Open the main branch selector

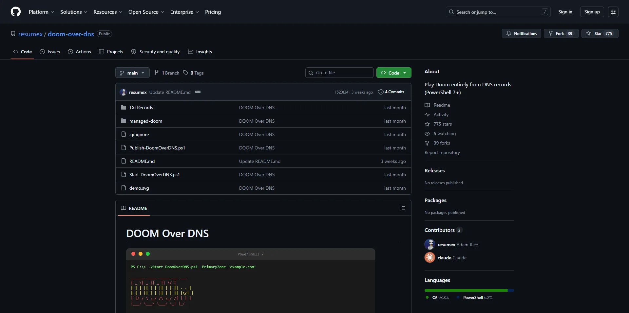click(132, 73)
